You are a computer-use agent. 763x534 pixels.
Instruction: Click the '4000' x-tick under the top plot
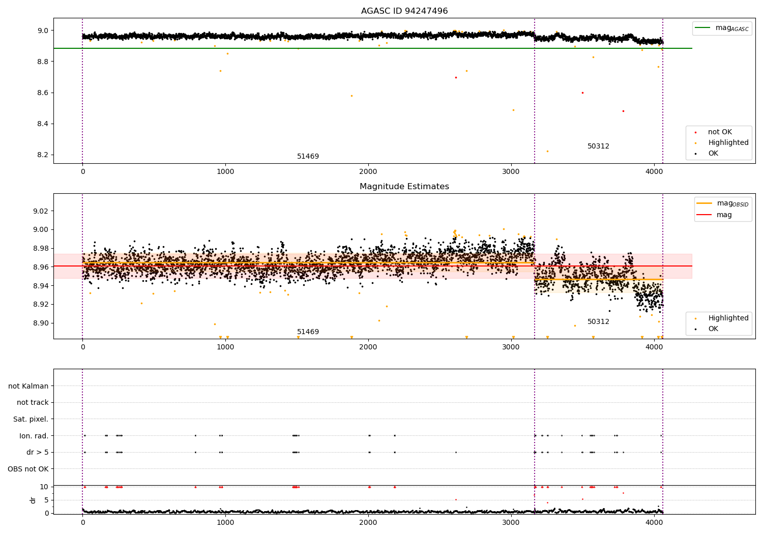(654, 172)
